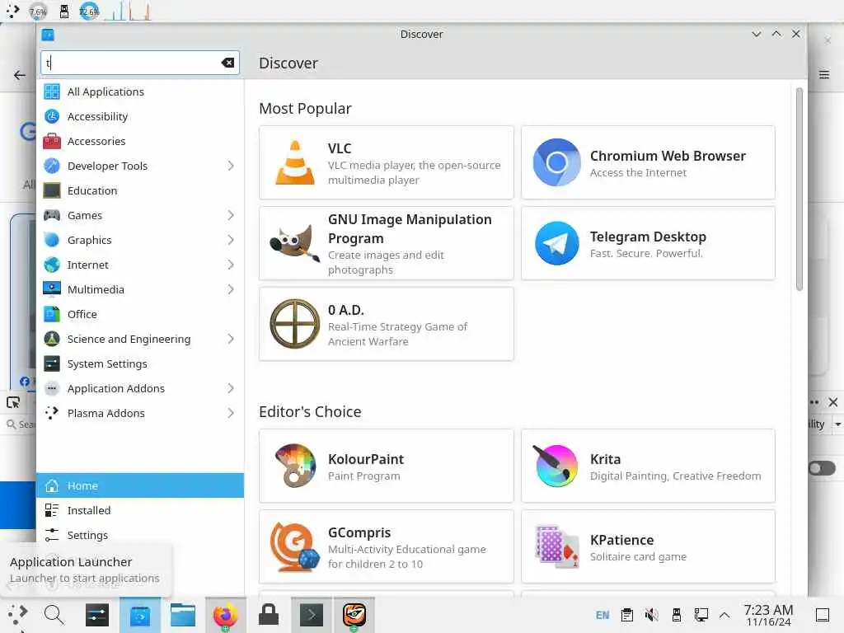The width and height of the screenshot is (844, 633).
Task: Open the Accessories category
Action: (140, 141)
